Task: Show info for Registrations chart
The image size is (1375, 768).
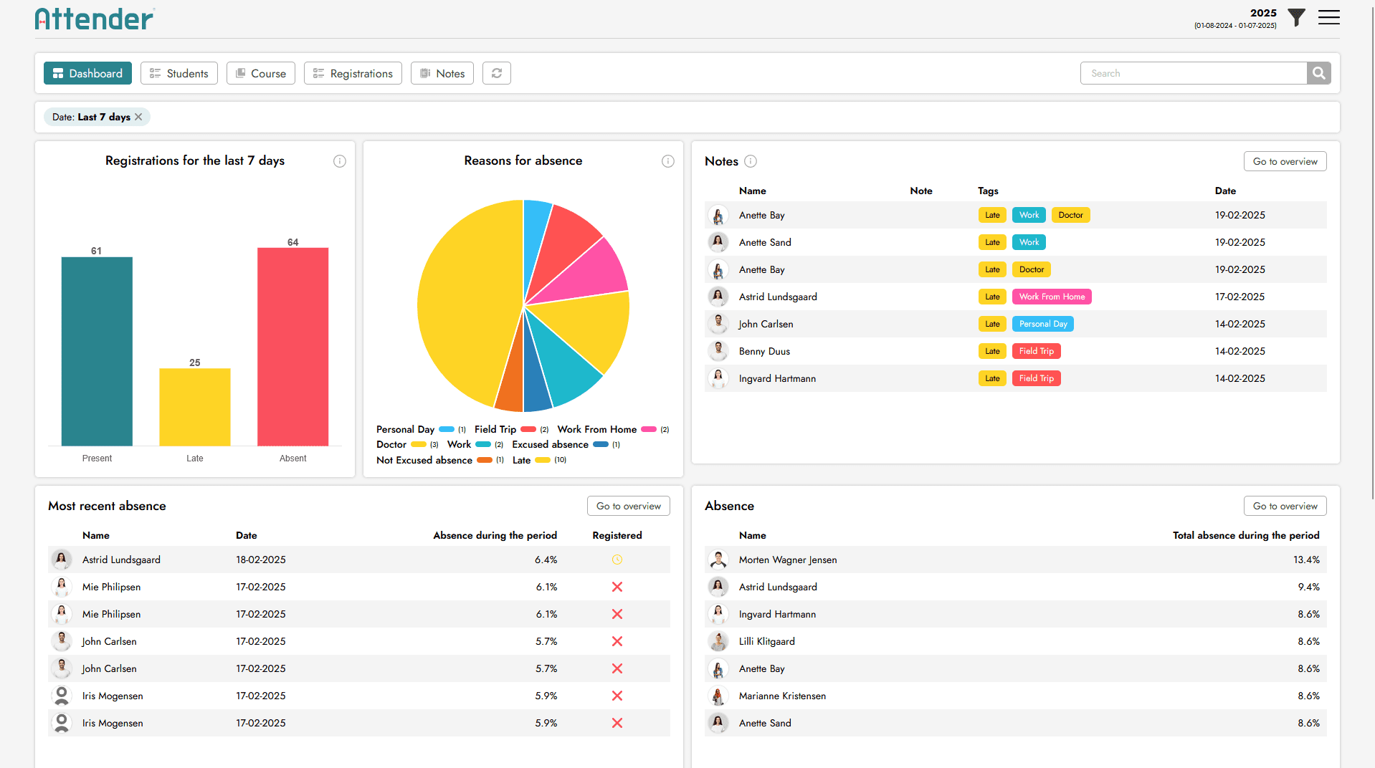Action: [340, 161]
